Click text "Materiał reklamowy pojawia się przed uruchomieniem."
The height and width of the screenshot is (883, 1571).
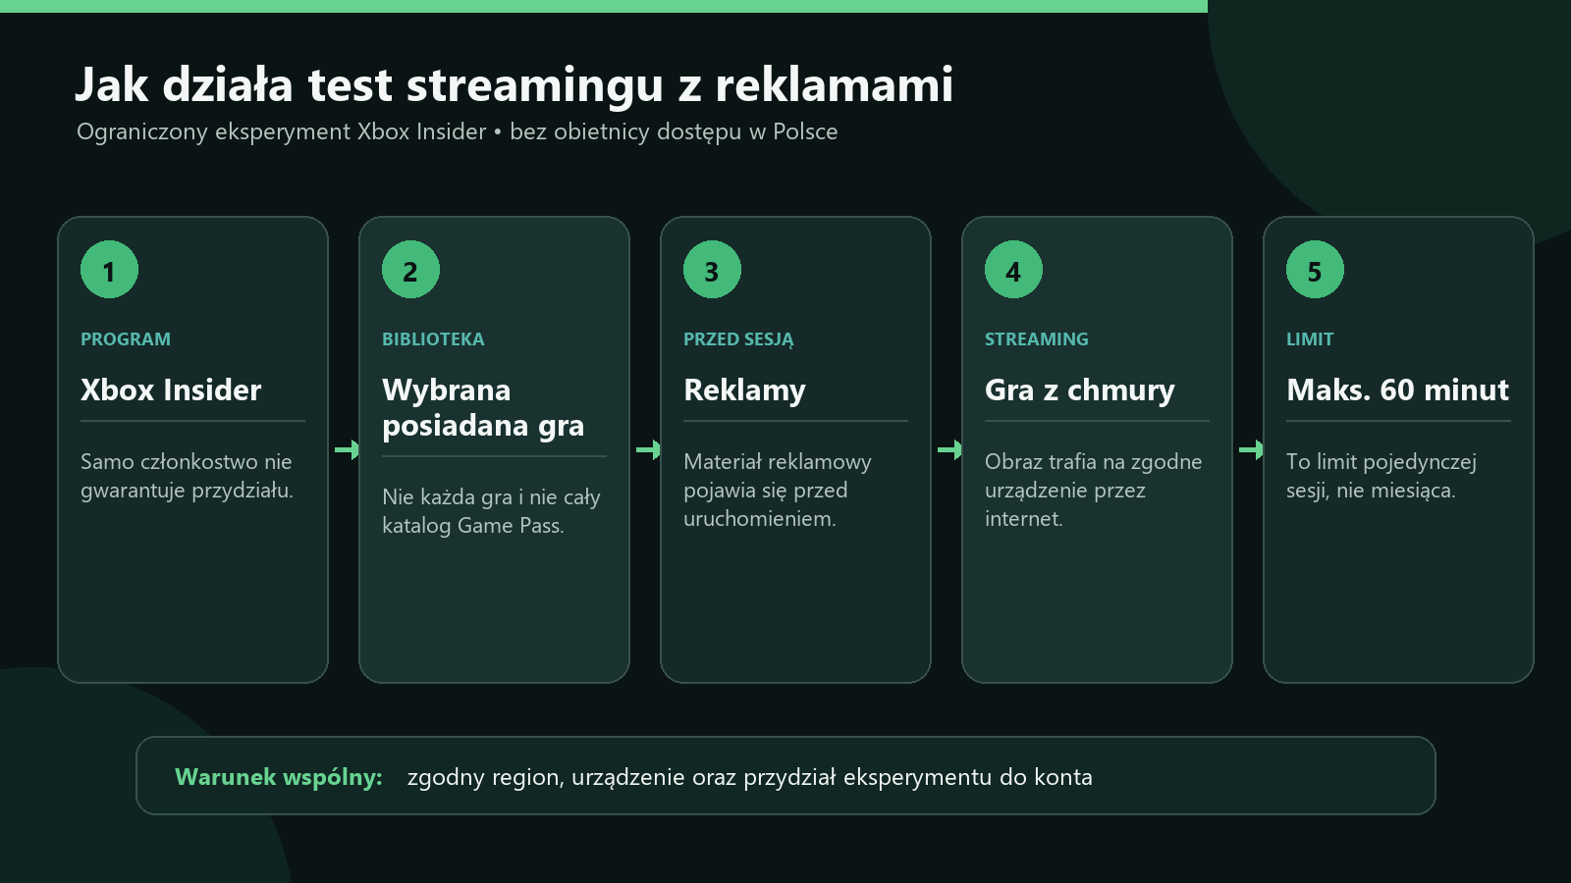coord(778,490)
